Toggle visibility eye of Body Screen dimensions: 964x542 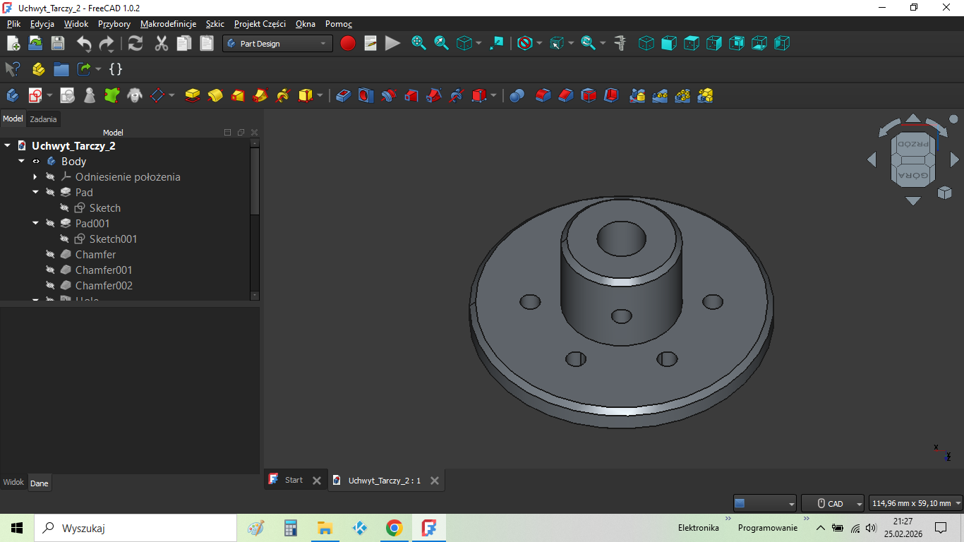(36, 162)
